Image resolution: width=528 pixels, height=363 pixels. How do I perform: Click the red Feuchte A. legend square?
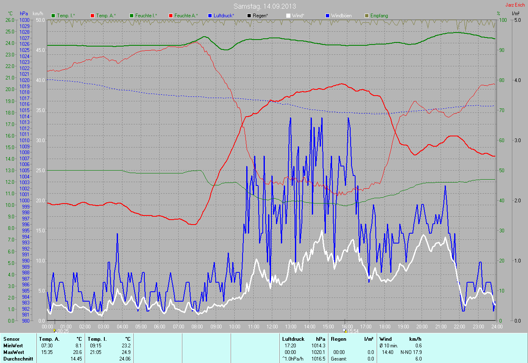point(170,16)
